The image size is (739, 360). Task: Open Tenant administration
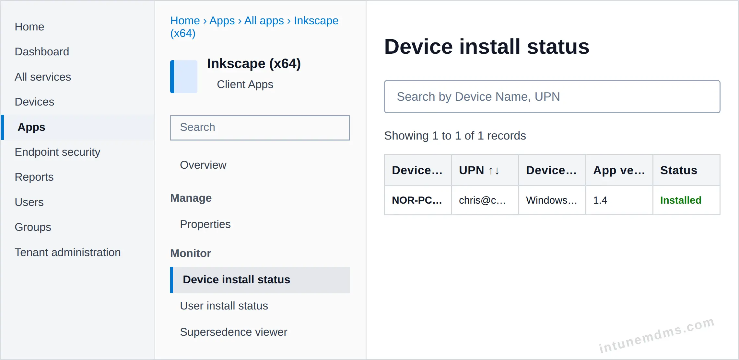(68, 252)
